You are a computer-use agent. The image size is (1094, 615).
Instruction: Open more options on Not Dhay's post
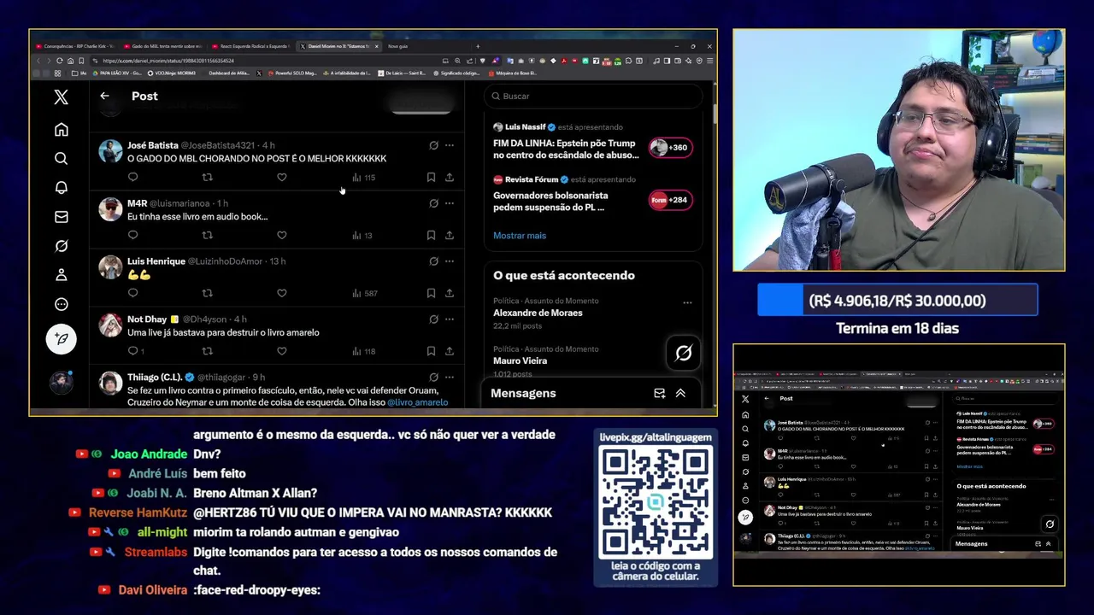coord(450,319)
